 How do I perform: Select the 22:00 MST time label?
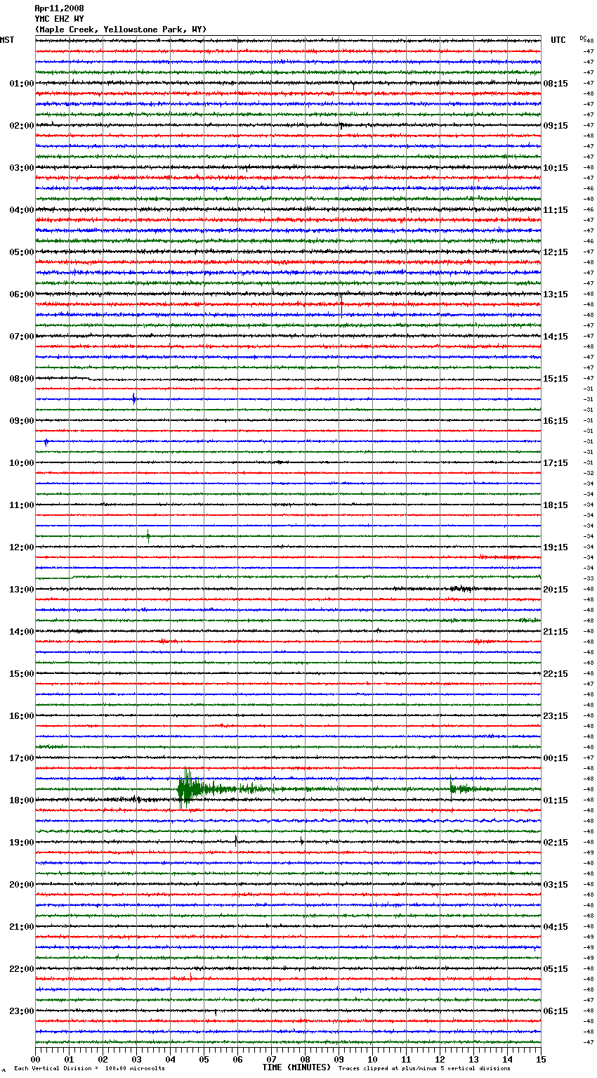point(22,969)
